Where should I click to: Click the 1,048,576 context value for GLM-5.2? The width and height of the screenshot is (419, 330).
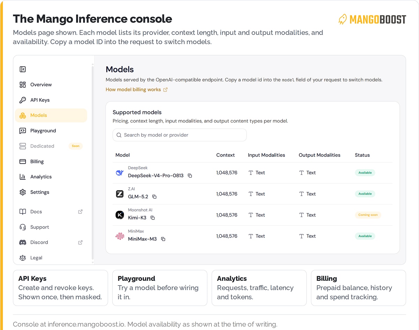(227, 194)
